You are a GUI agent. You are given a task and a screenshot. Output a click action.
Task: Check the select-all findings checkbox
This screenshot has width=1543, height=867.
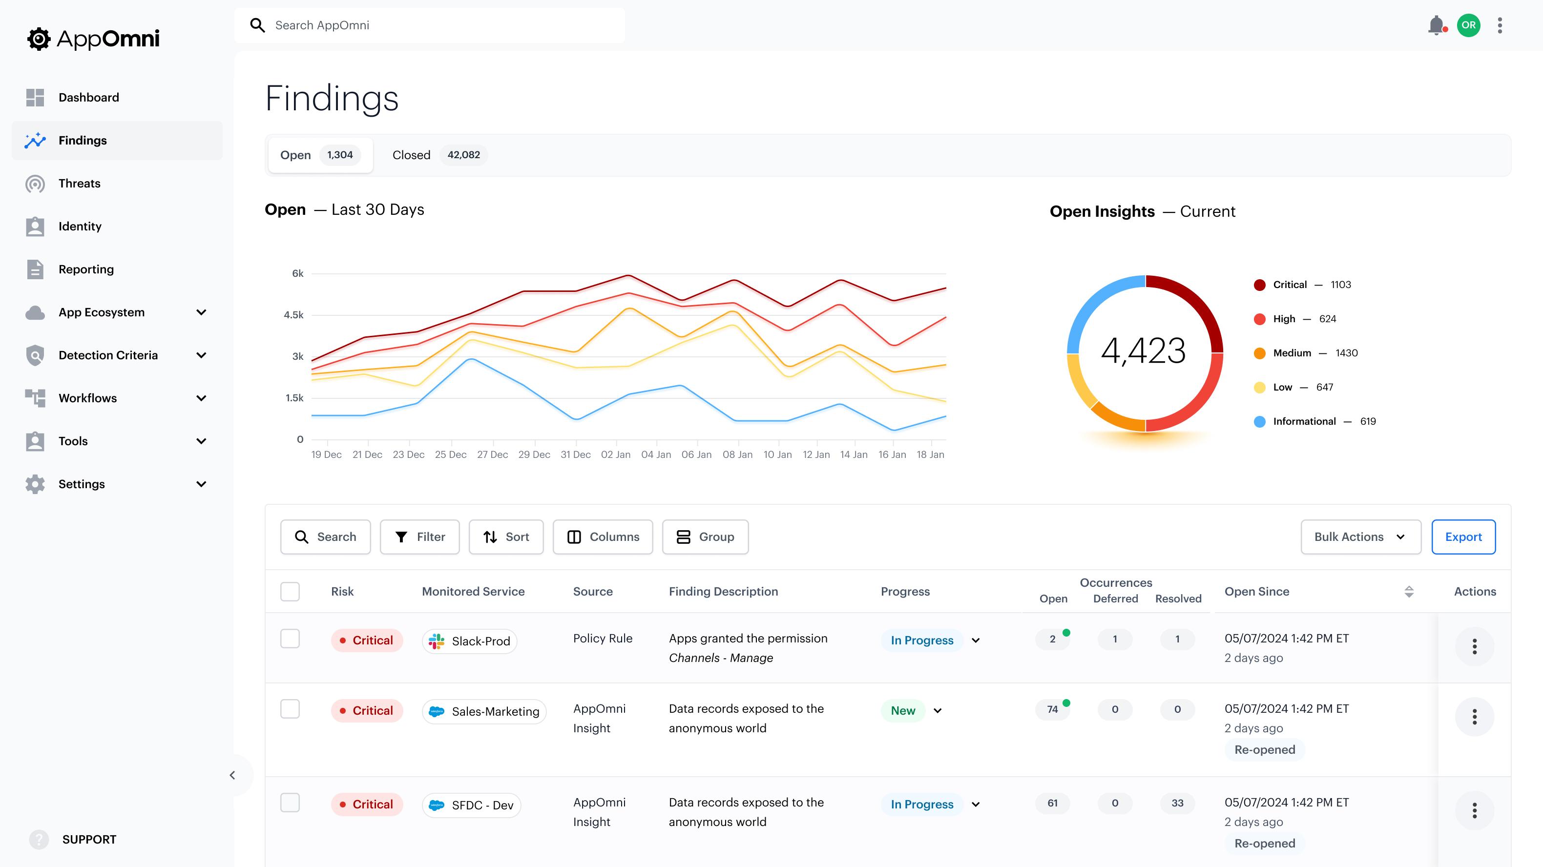pos(290,592)
